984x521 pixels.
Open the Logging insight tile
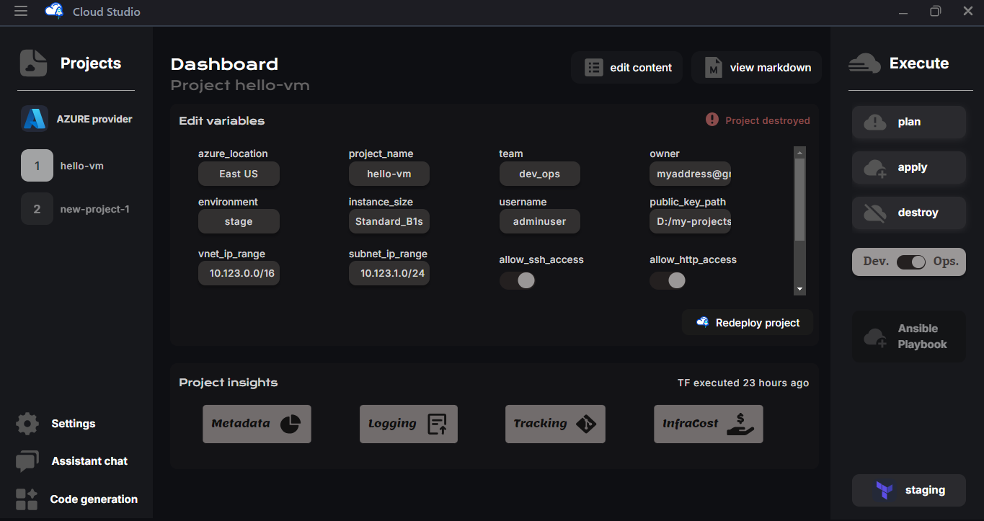[x=408, y=424]
